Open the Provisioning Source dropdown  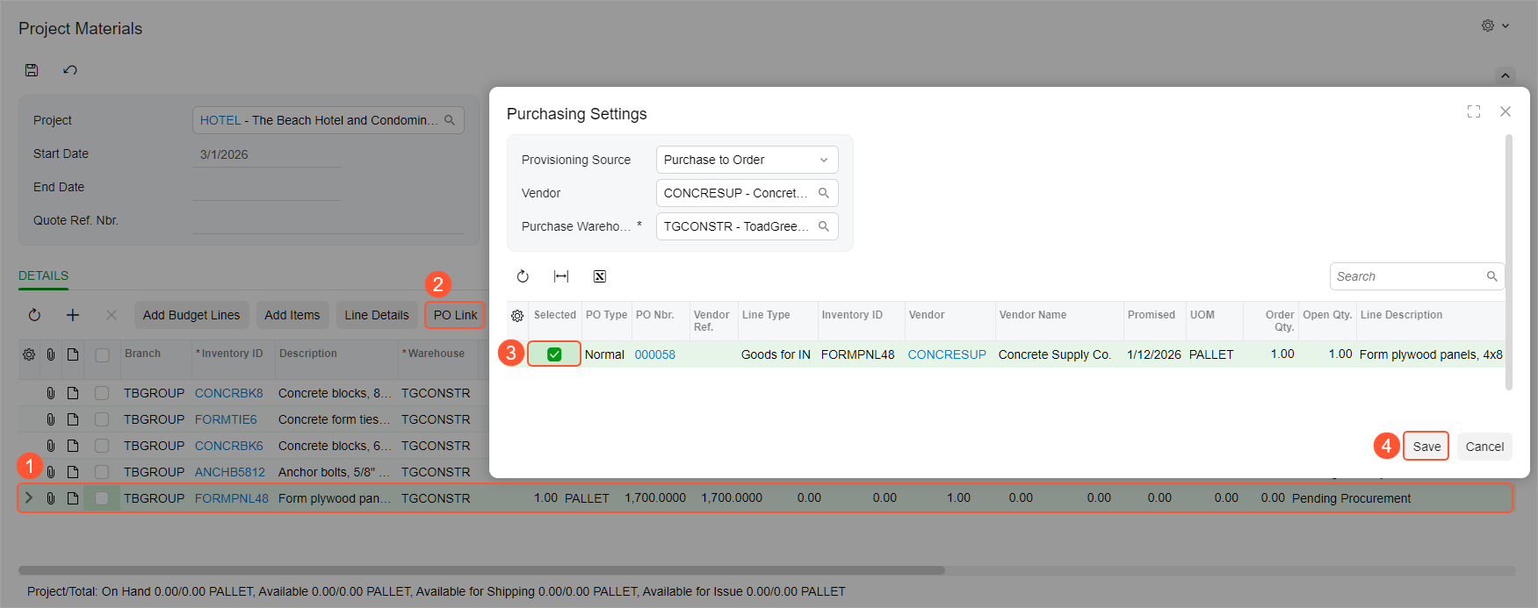coord(747,160)
